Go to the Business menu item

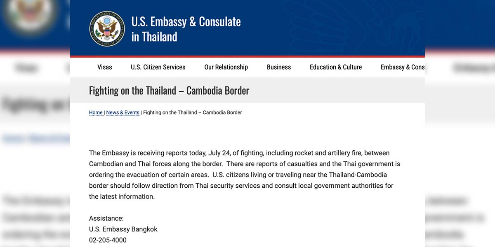279,67
